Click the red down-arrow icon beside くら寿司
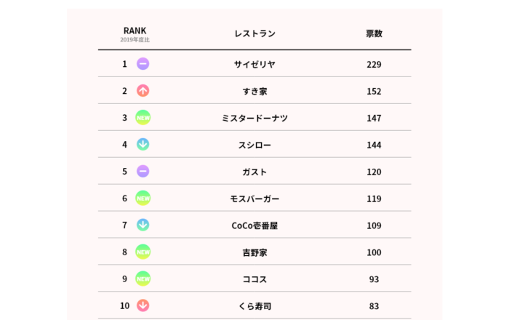The width and height of the screenshot is (509, 320). 143,305
